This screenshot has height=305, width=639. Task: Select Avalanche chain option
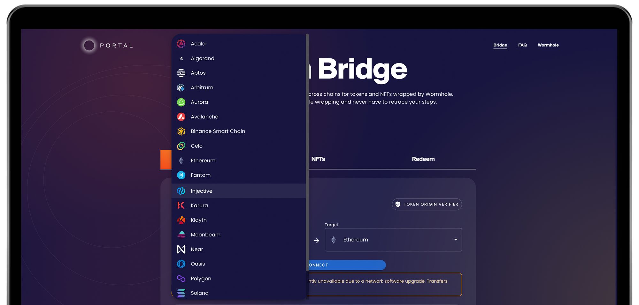click(x=239, y=117)
